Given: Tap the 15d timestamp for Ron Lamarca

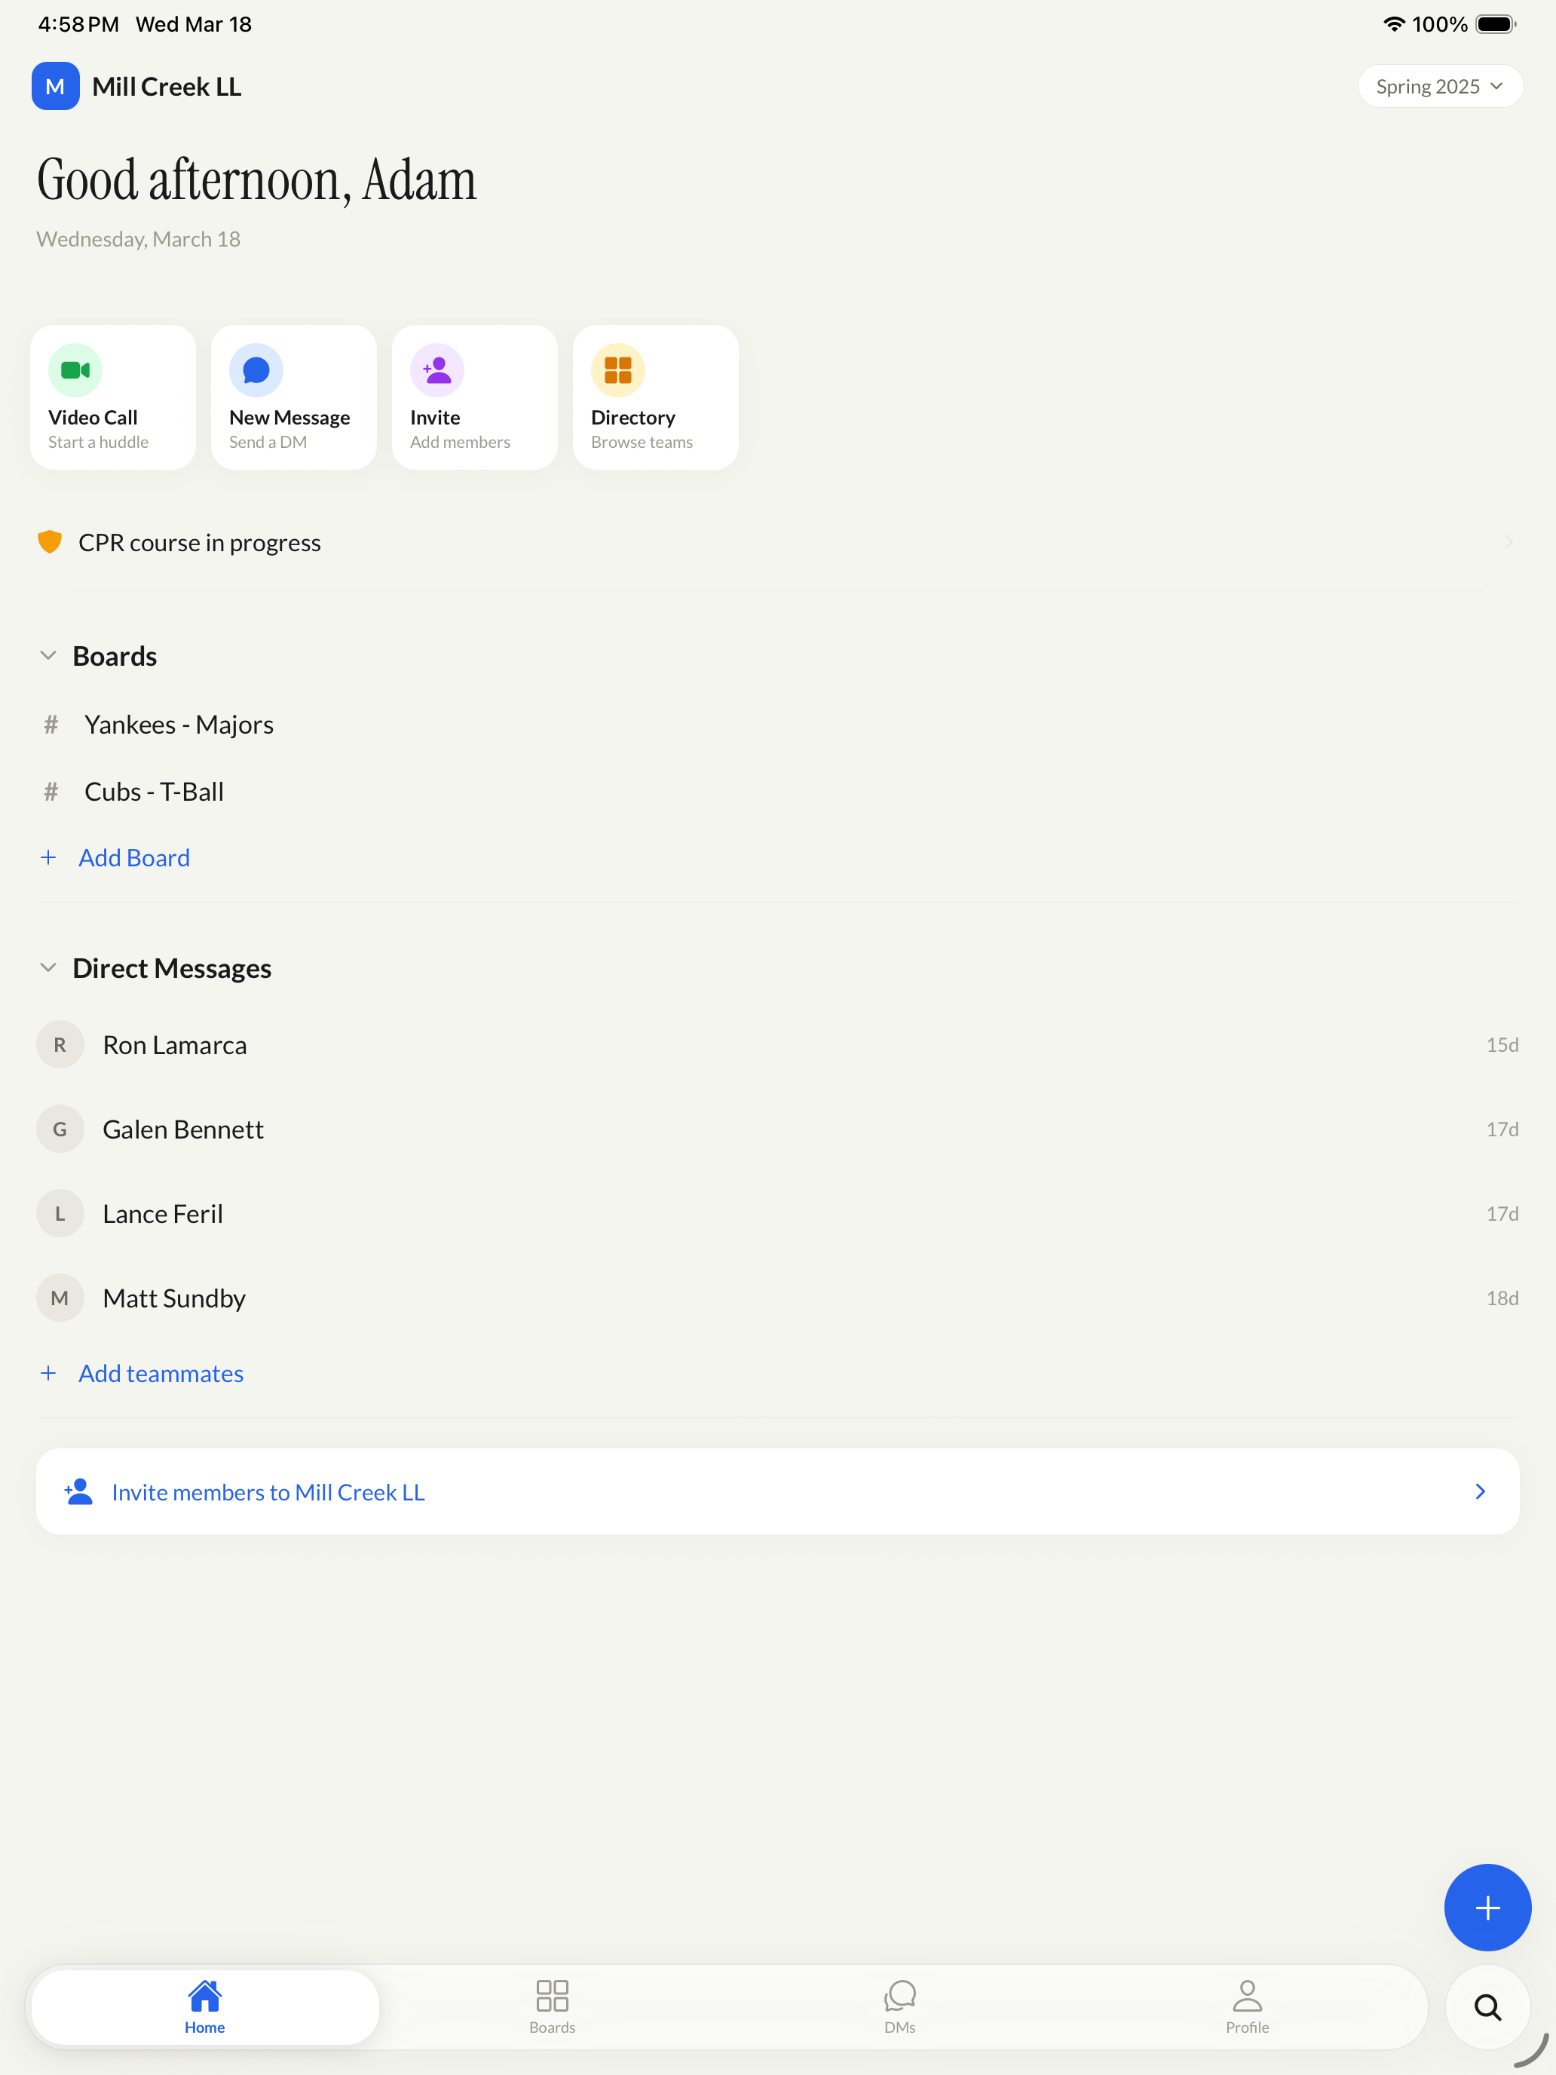Looking at the screenshot, I should [1502, 1045].
